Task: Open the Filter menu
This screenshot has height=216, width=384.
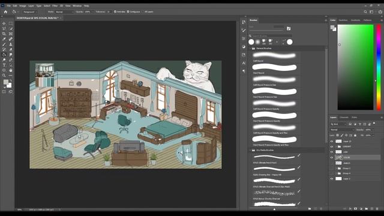Action: click(55, 5)
